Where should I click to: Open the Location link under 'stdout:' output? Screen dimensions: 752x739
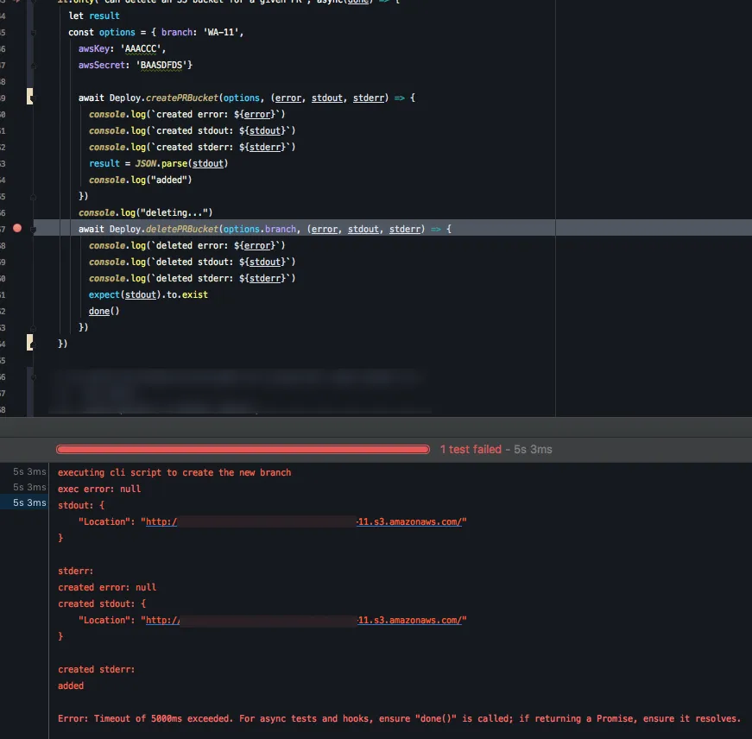click(304, 521)
